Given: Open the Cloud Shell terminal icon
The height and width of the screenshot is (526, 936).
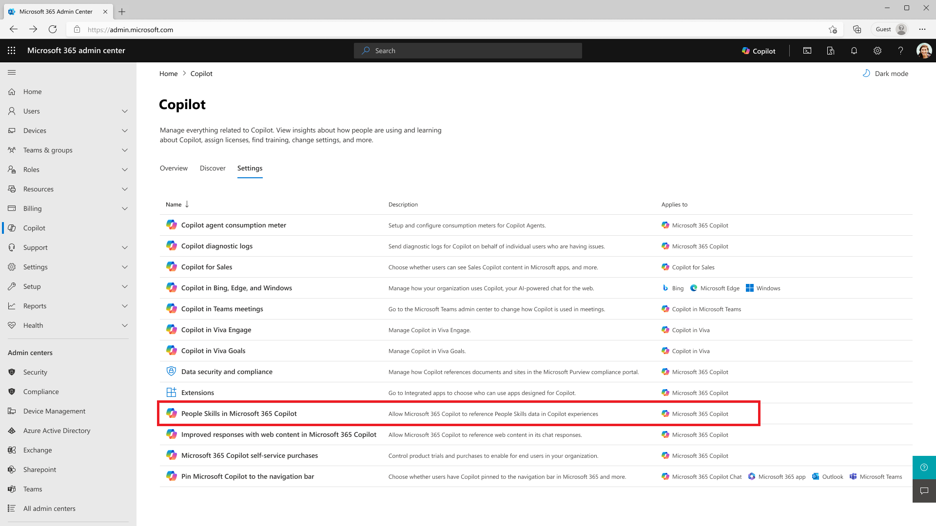Looking at the screenshot, I should 807,51.
